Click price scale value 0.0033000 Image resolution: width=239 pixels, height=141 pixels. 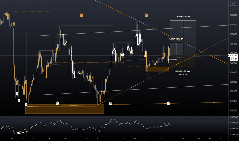tap(233, 44)
